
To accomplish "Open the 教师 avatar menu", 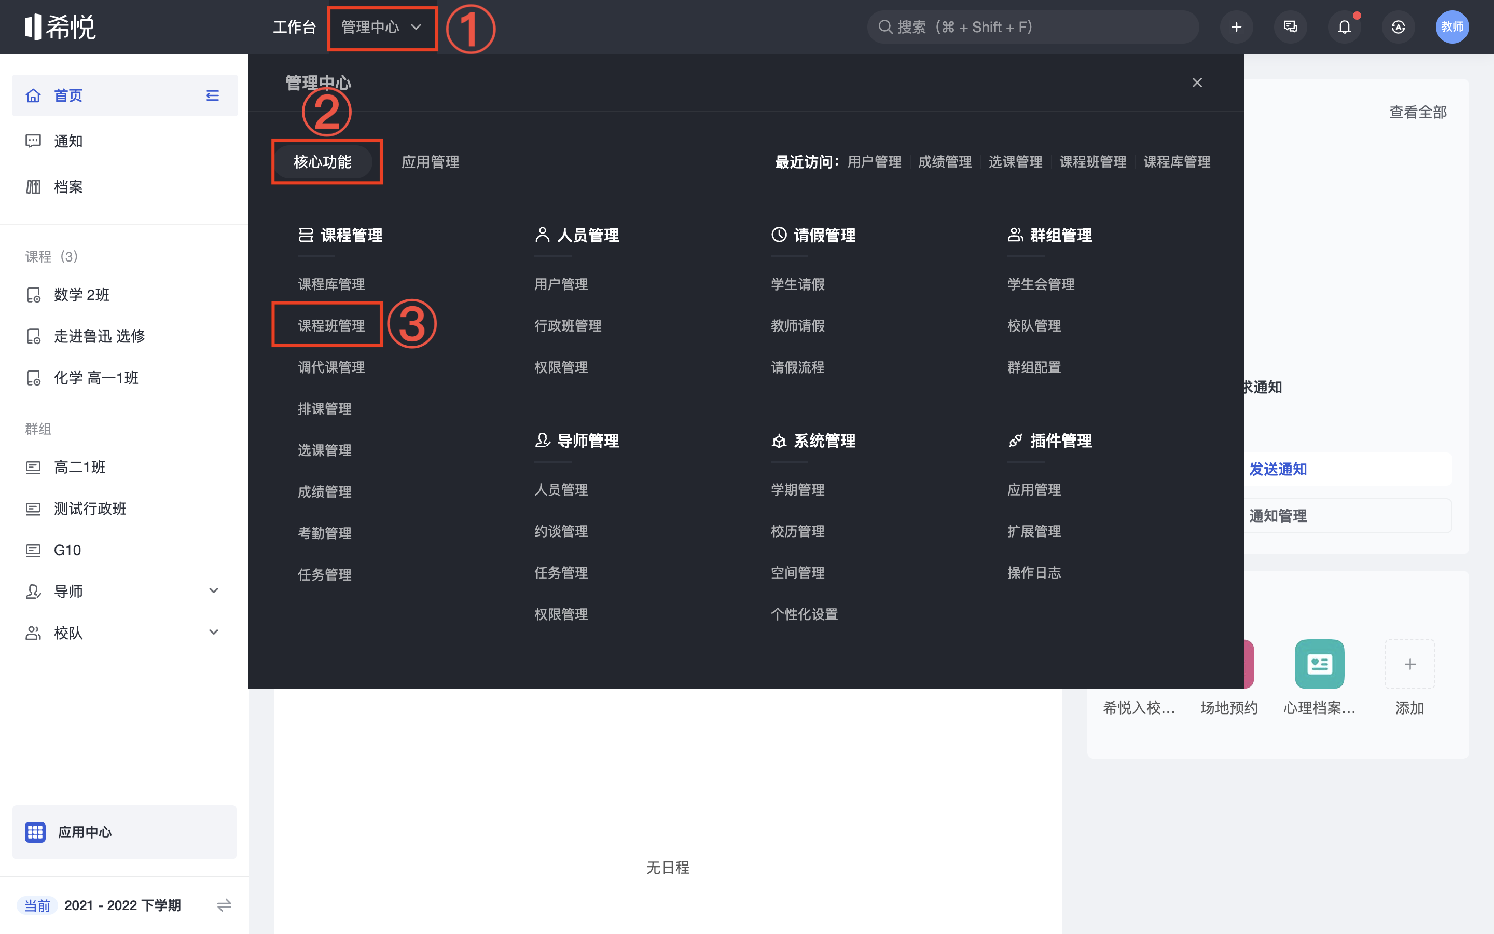I will click(x=1452, y=27).
